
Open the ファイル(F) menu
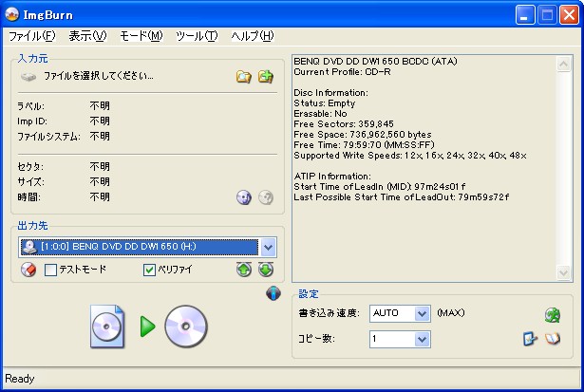(32, 36)
